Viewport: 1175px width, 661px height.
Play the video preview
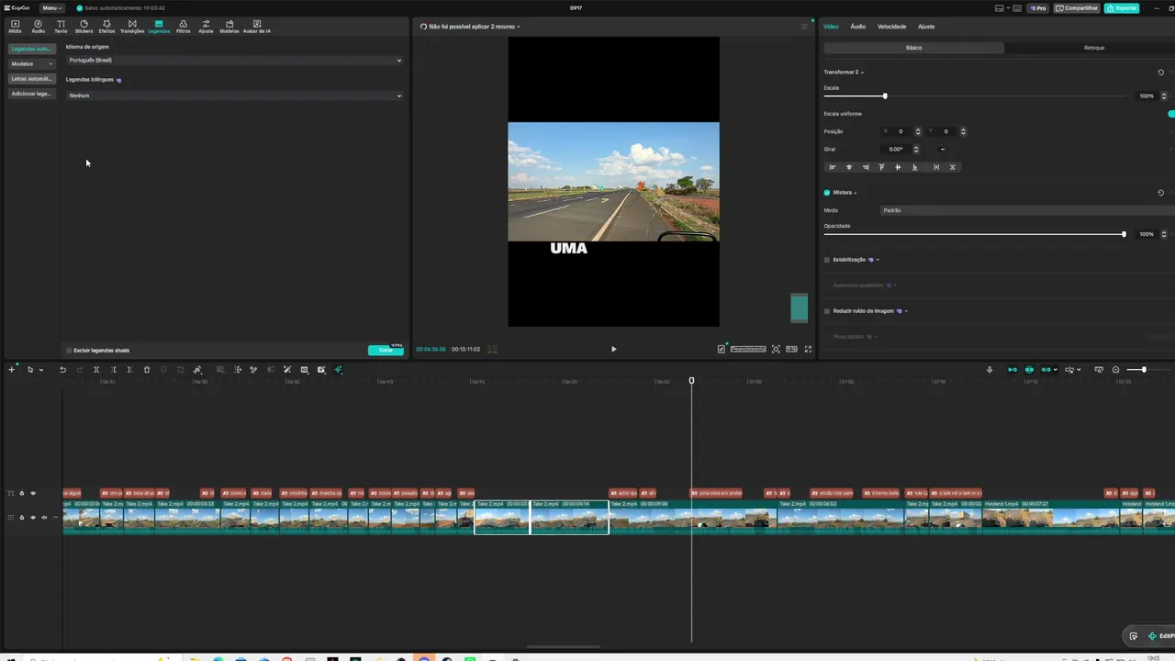coord(613,349)
